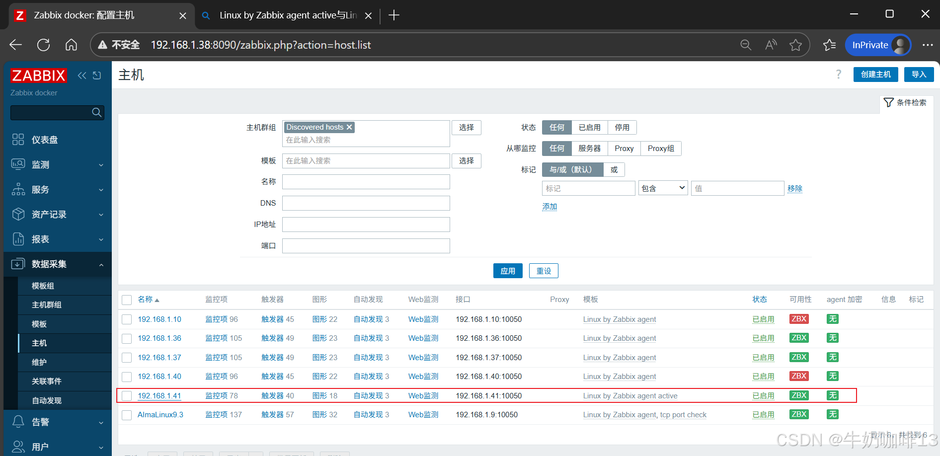The width and height of the screenshot is (940, 456).
Task: Open the browser zoom magnifier icon
Action: tap(746, 45)
